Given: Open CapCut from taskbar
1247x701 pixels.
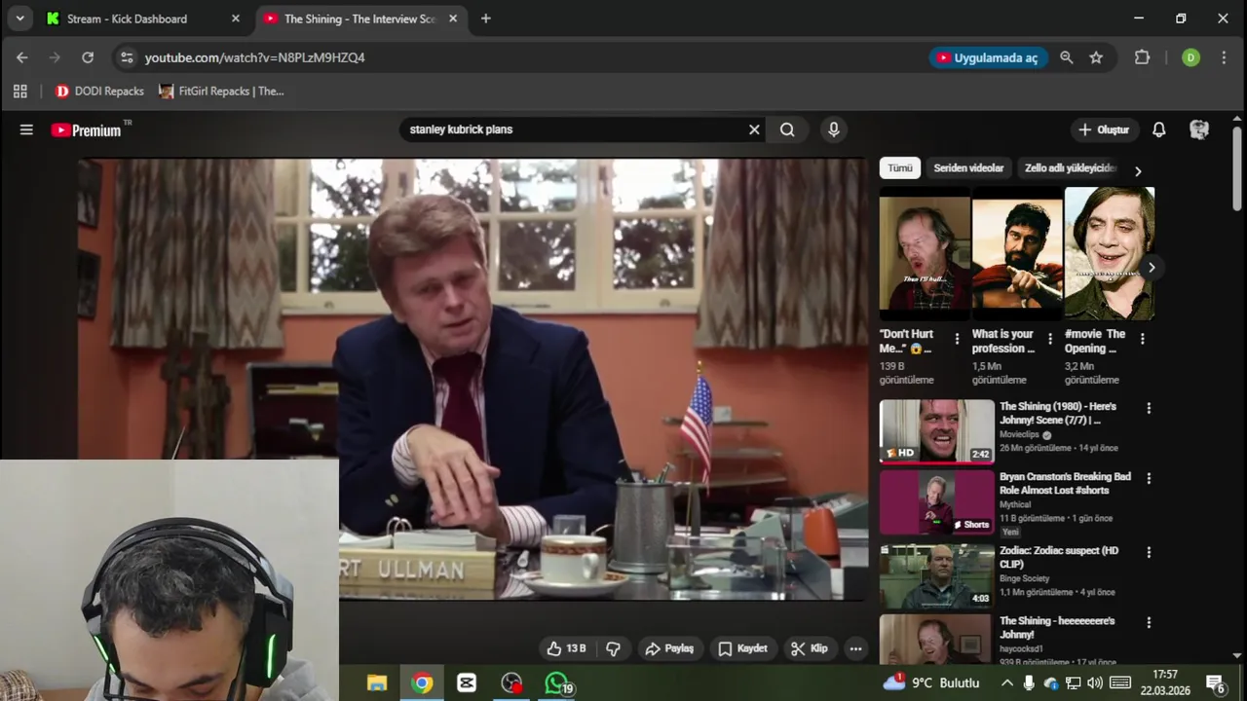Looking at the screenshot, I should (x=467, y=683).
